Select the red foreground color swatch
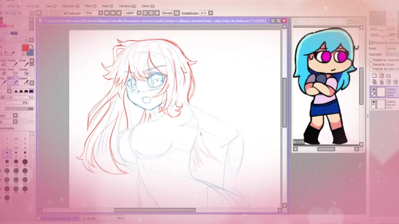Image resolution: width=399 pixels, height=224 pixels. 25,48
